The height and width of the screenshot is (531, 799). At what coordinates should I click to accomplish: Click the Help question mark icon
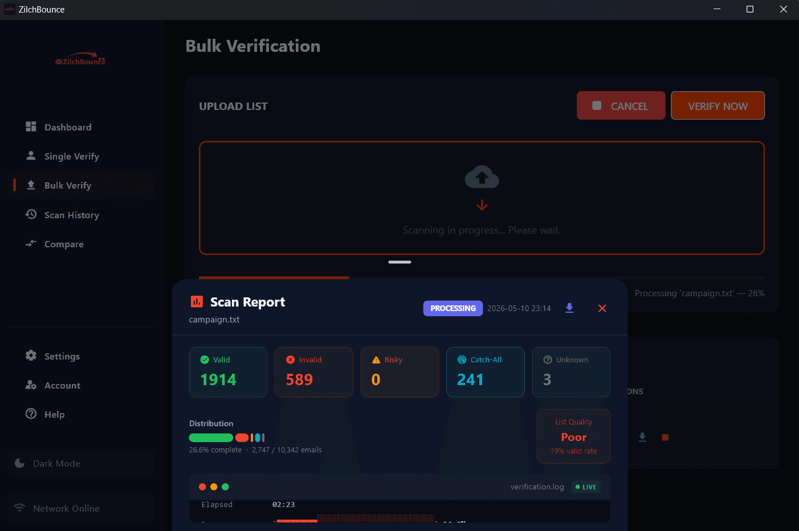pos(31,414)
